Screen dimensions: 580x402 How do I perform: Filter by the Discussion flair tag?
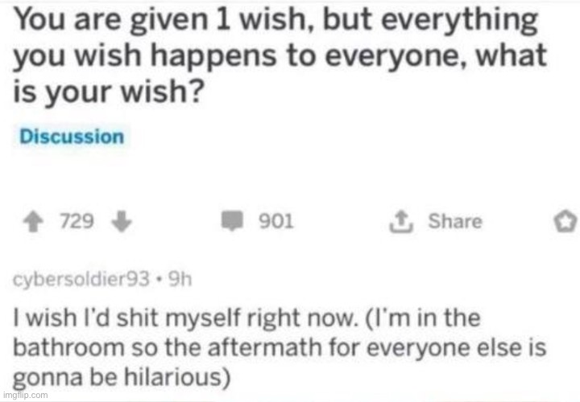tap(72, 137)
